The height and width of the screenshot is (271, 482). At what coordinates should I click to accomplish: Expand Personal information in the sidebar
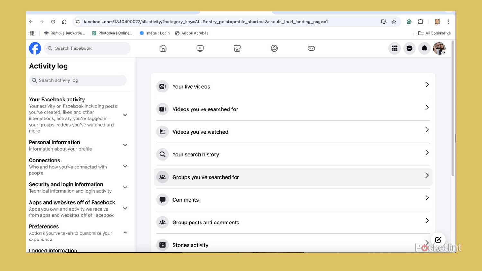coord(125,145)
